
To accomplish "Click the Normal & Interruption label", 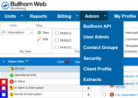I will click(28, 94).
